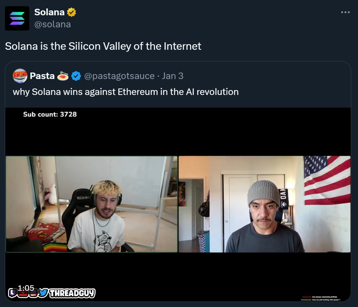Click the pasta bowl emoji

(x=63, y=76)
